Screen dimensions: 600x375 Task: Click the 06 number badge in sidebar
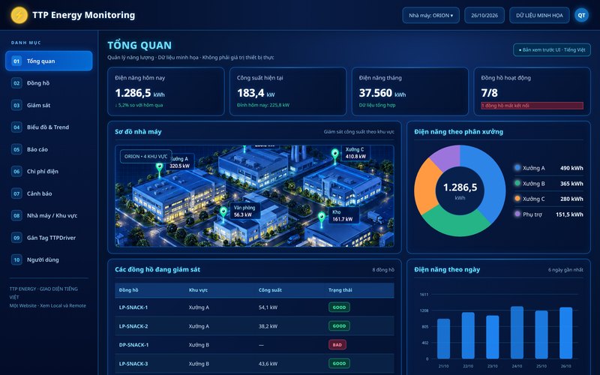(x=16, y=172)
